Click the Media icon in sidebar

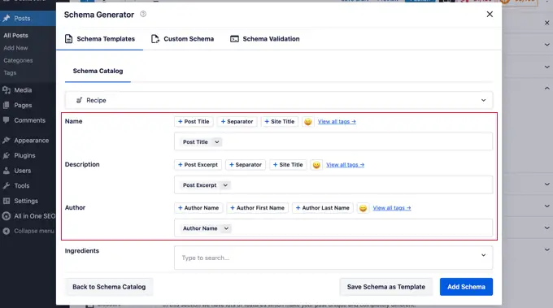tap(6, 90)
